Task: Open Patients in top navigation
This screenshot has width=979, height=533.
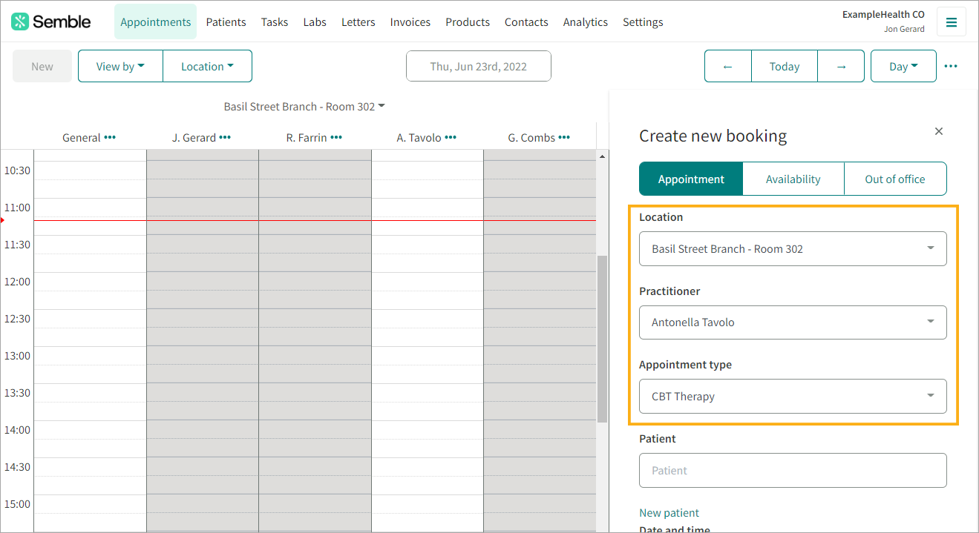Action: pos(226,21)
